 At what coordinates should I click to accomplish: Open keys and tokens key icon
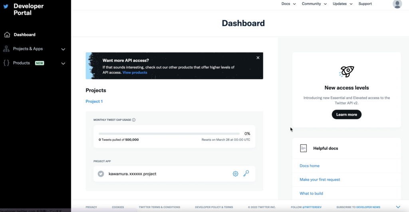tap(246, 173)
